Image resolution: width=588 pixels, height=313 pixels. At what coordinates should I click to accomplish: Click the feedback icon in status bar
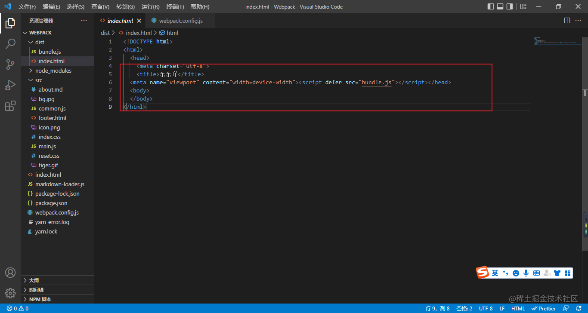click(x=566, y=308)
